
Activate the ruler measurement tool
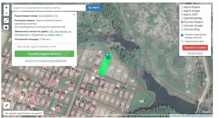tap(7, 106)
